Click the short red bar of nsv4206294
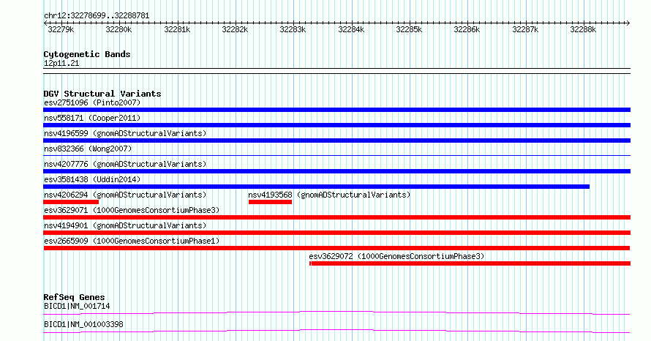This screenshot has height=341, width=651. point(71,202)
